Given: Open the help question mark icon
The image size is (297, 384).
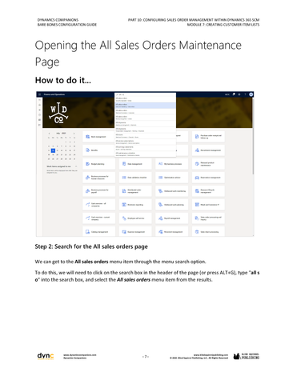Looking at the screenshot, I should click(245, 94).
